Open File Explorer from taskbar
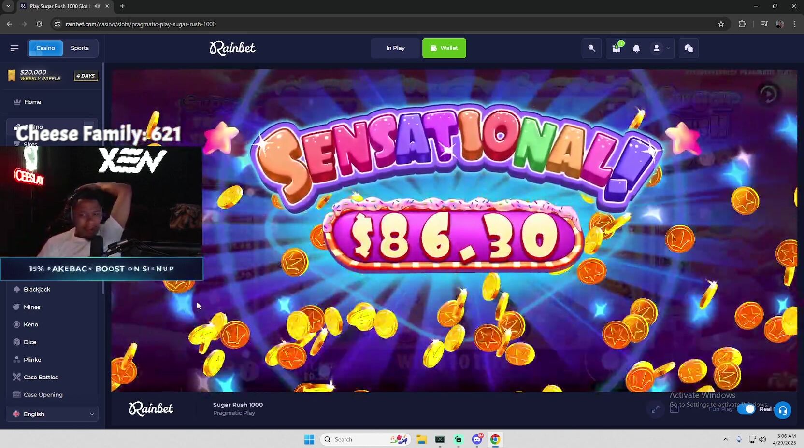The image size is (804, 448). [x=422, y=439]
